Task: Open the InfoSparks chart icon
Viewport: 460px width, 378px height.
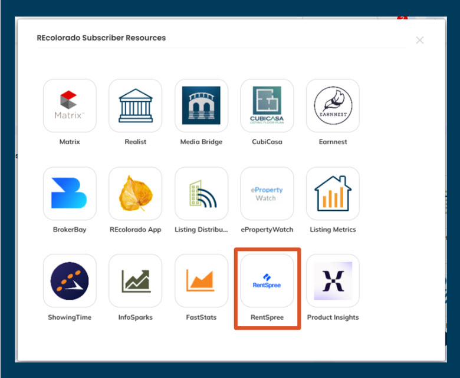Action: click(x=135, y=281)
